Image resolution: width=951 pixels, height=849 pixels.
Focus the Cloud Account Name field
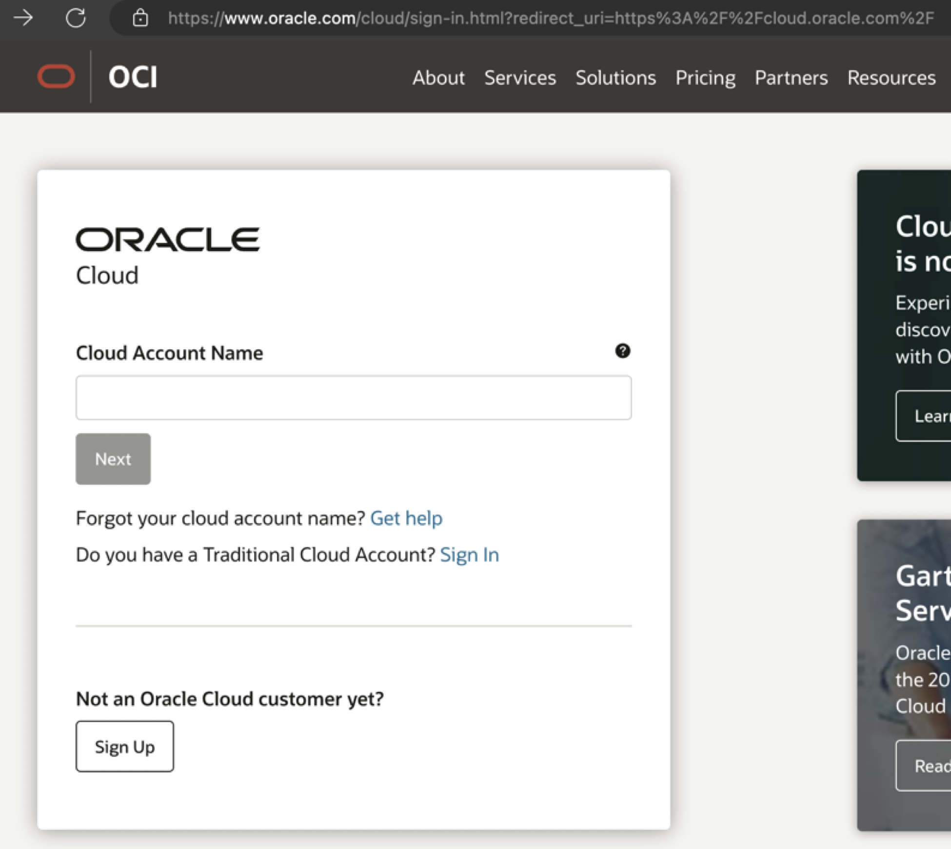(354, 397)
